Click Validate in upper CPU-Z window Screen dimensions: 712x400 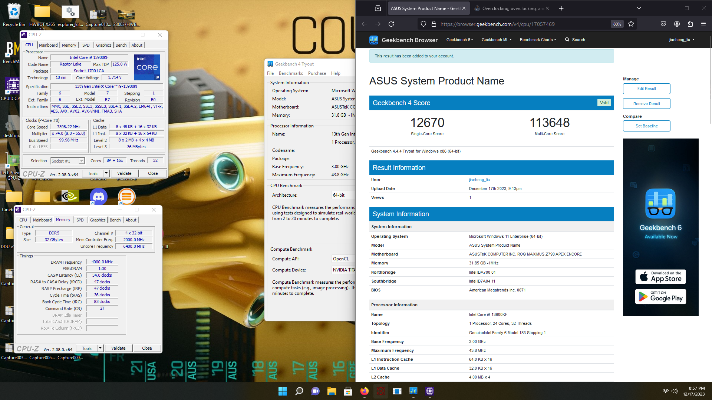[124, 173]
